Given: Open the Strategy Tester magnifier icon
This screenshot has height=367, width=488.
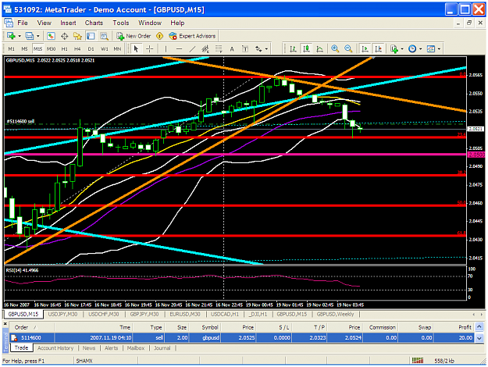Looking at the screenshot, I should point(104,36).
